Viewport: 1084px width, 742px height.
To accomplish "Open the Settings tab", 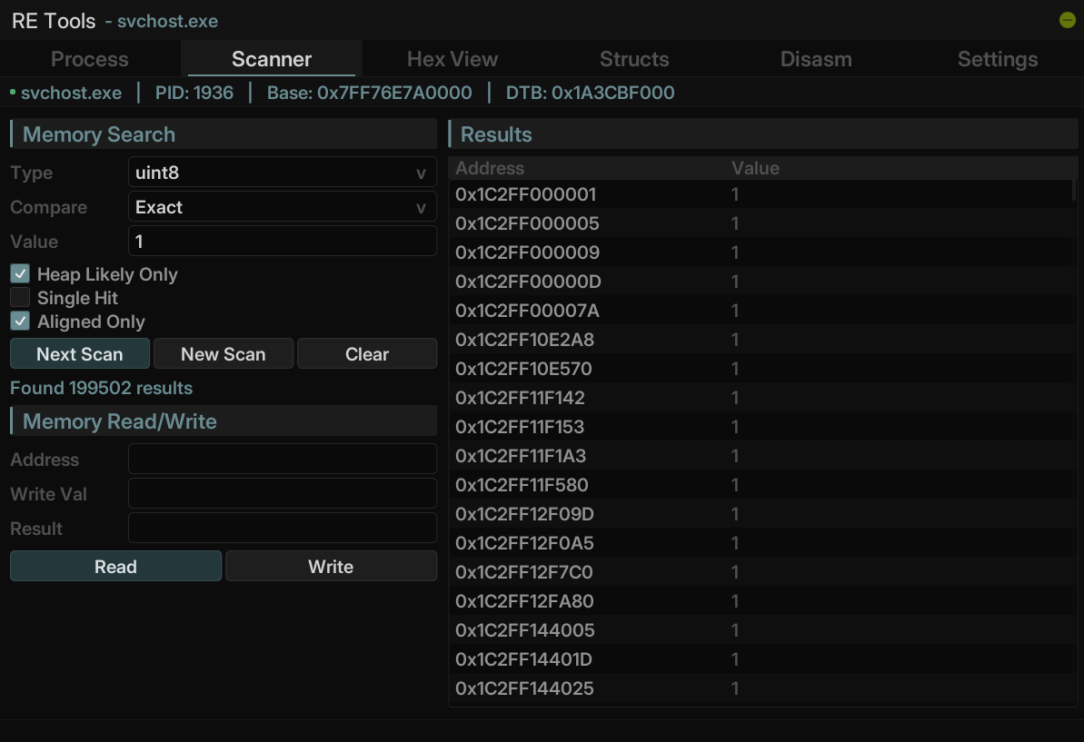I will 998,59.
